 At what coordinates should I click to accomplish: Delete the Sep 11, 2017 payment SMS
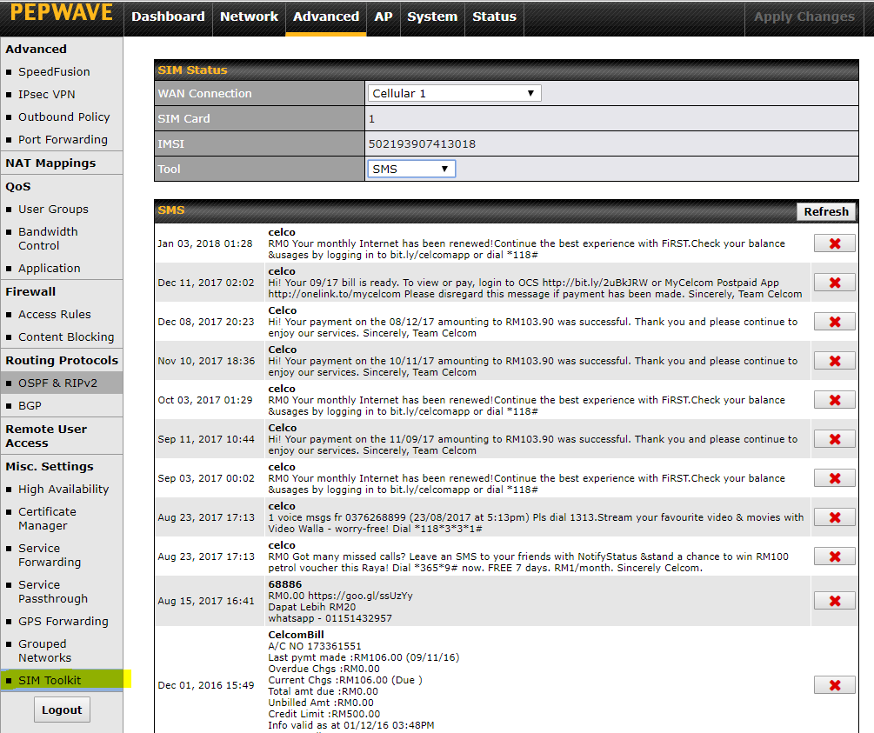pyautogui.click(x=834, y=439)
